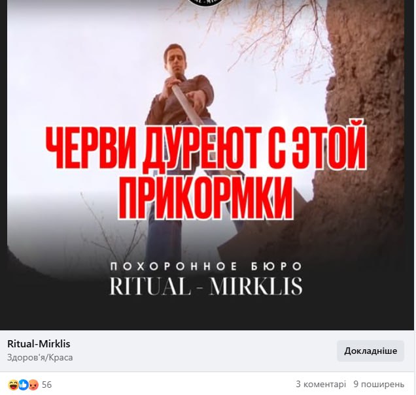Click the circular logo badge atop the ad

(x=206, y=3)
